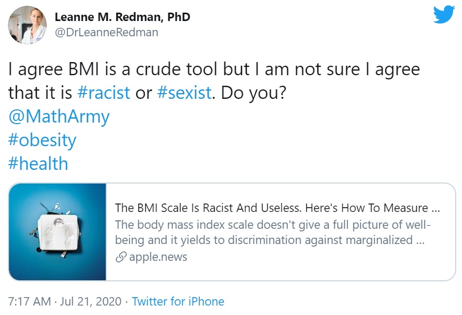Click the display name Leanne M. Redman, PhD

coord(123,16)
